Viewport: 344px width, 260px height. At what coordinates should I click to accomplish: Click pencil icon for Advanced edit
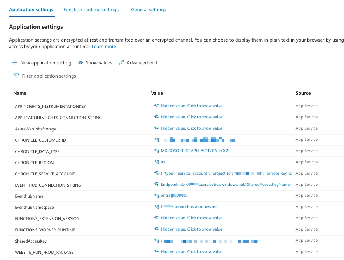pyautogui.click(x=121, y=62)
